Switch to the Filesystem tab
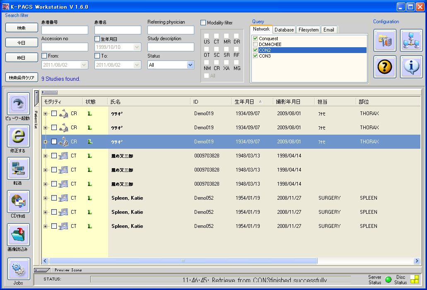Screen dimensions: 427x290 (x=309, y=30)
